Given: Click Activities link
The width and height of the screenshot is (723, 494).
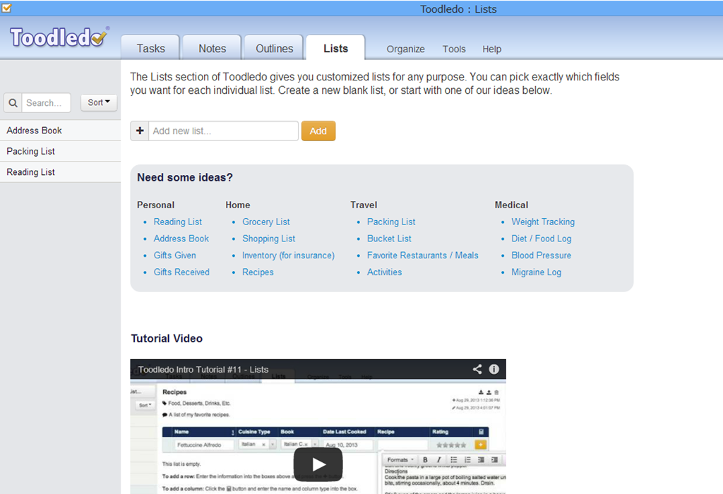Looking at the screenshot, I should 385,272.
